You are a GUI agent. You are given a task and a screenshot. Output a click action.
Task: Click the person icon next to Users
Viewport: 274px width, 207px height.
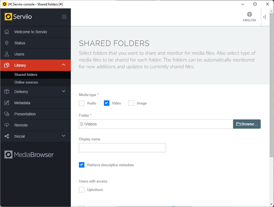[x=7, y=54]
